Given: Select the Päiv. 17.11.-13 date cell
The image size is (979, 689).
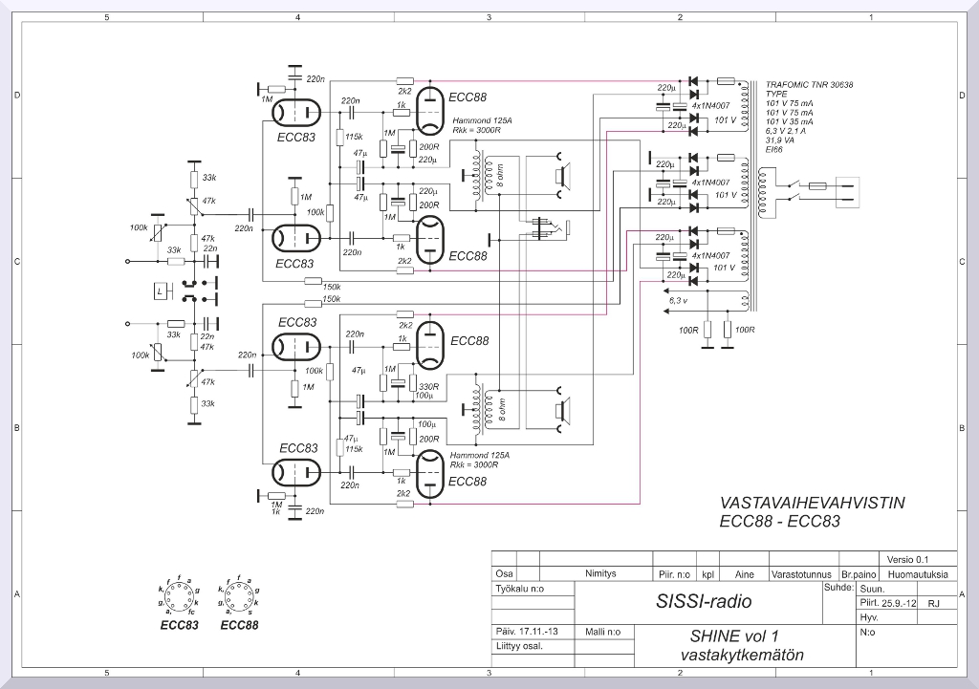Looking at the screenshot, I should point(528,632).
